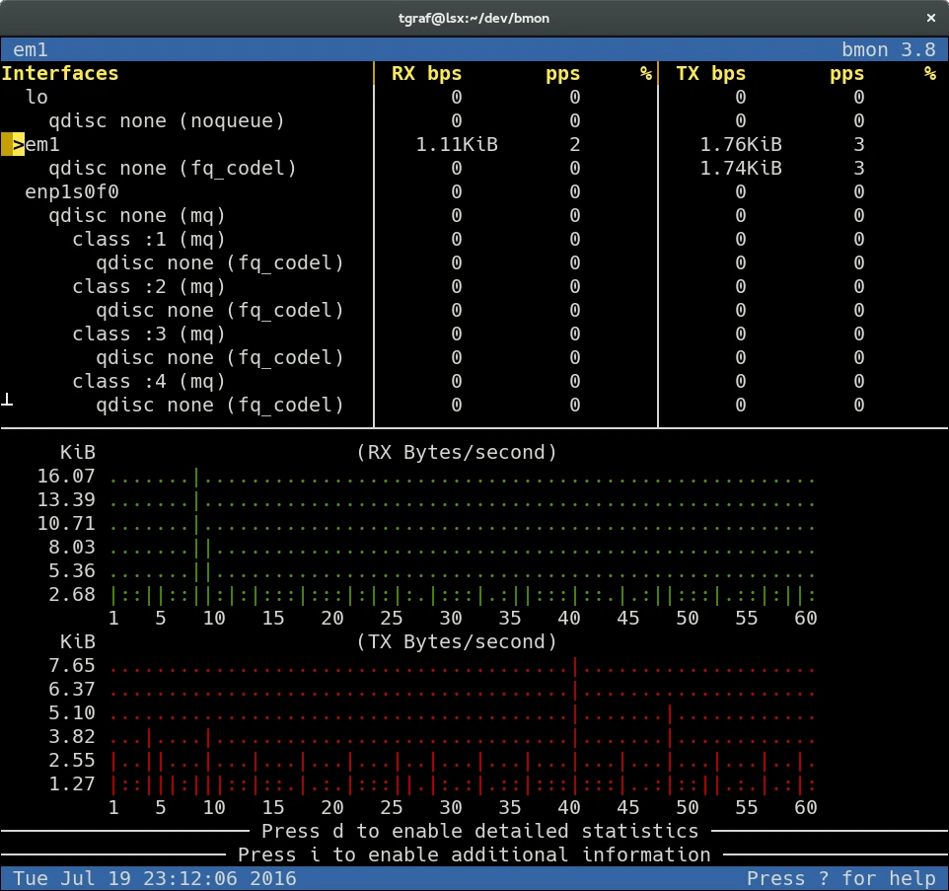This screenshot has width=949, height=891.
Task: Select qdisc none (noqueue) entry
Action: [167, 121]
